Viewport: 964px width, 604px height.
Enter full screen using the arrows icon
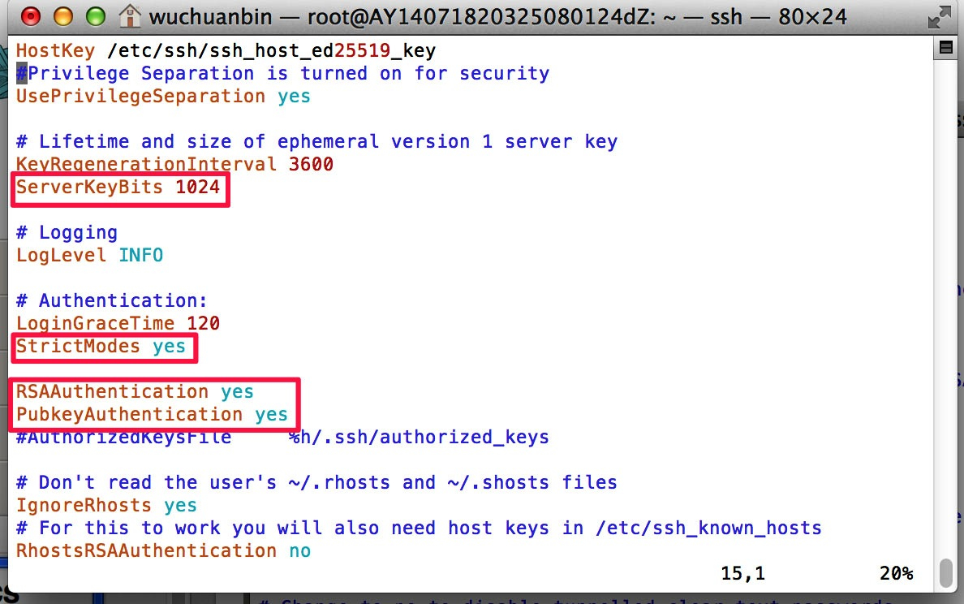(x=939, y=17)
